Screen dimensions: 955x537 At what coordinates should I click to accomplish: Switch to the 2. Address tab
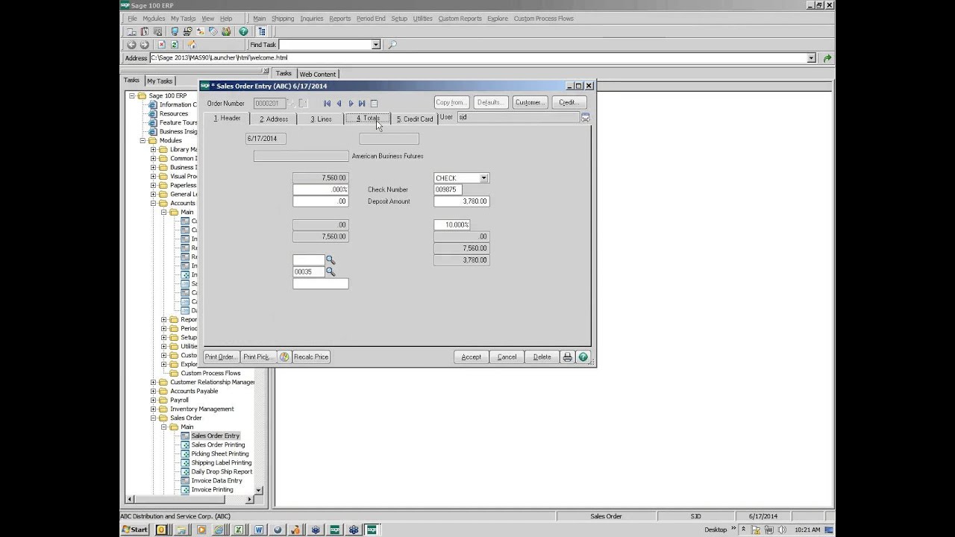tap(274, 119)
